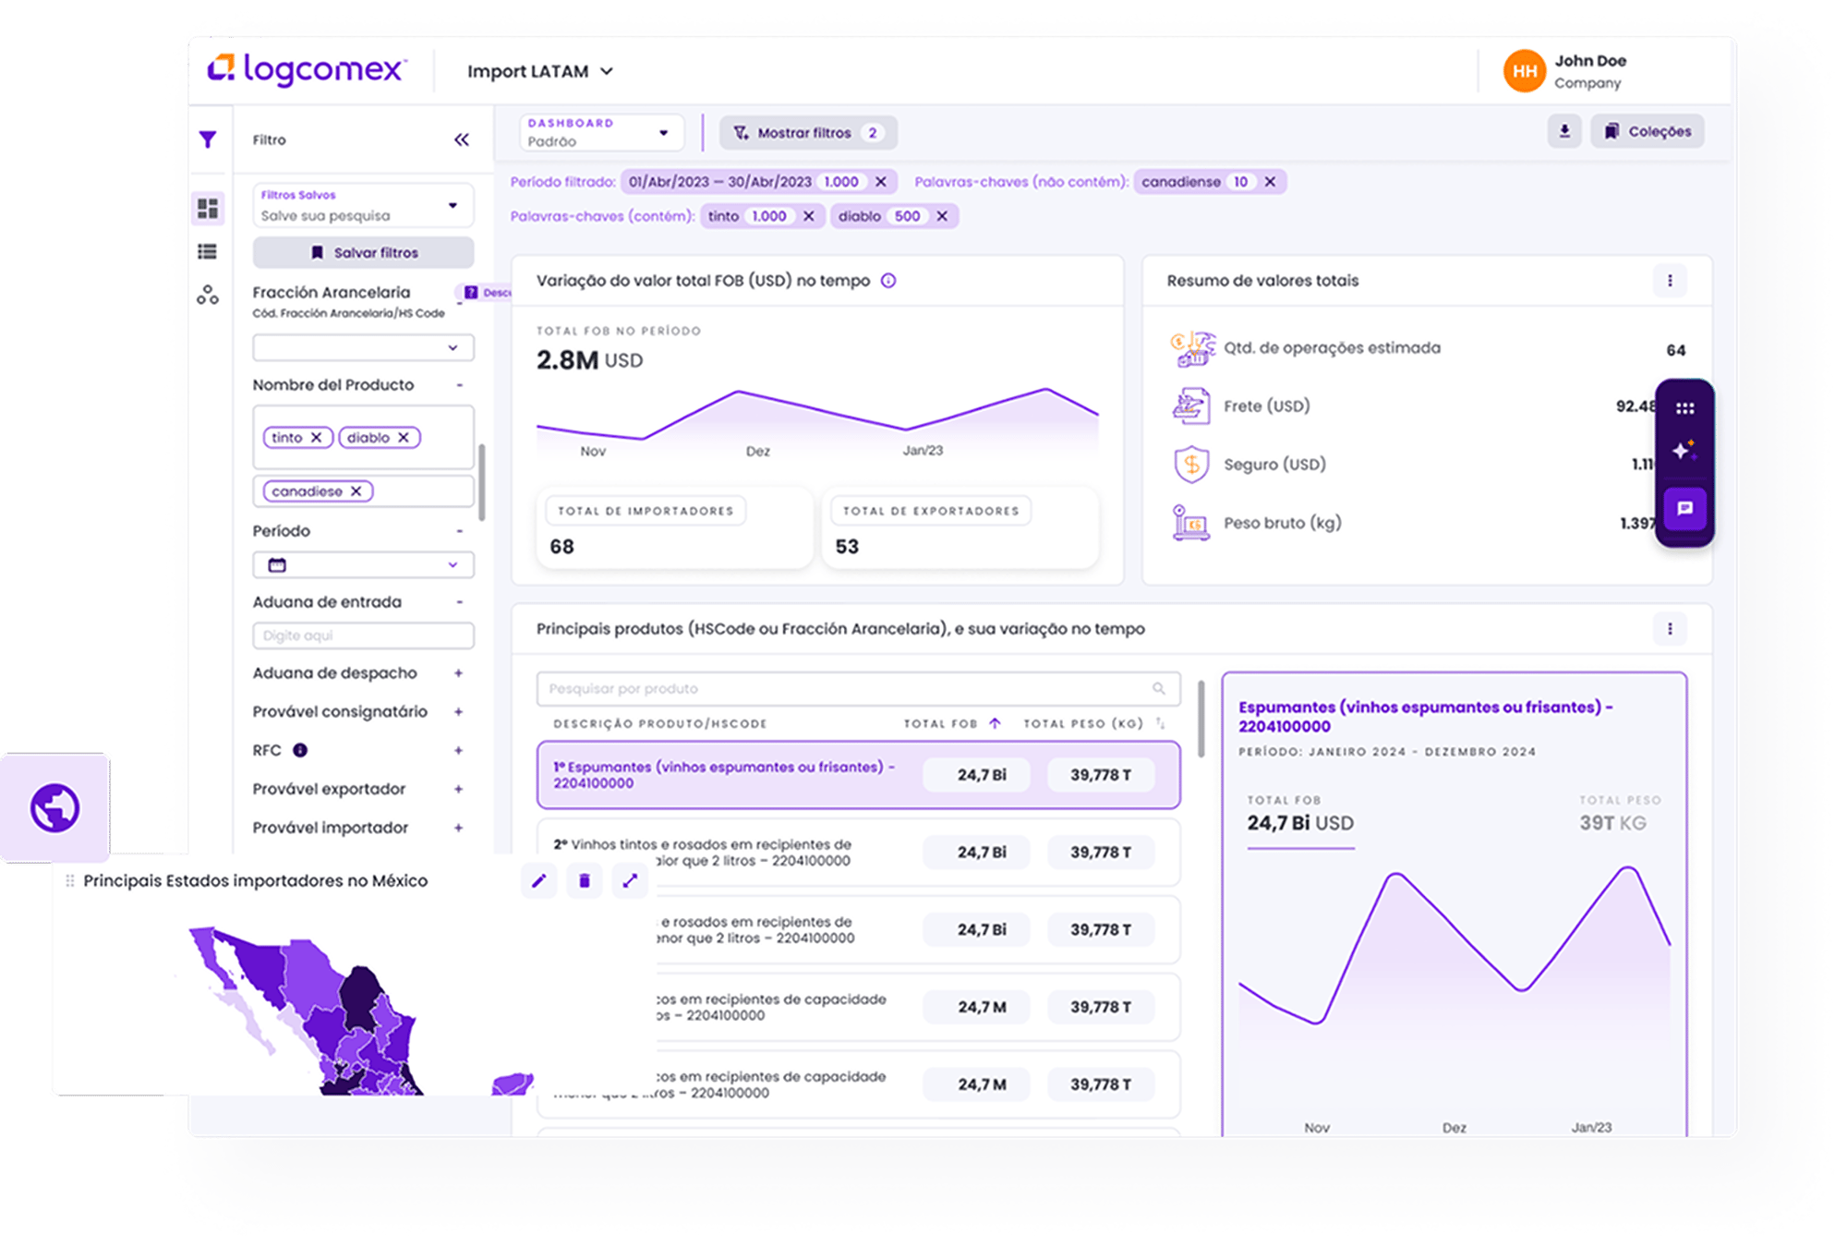The height and width of the screenshot is (1247, 1847).
Task: Click the filter panel scrollbar
Action: pyautogui.click(x=481, y=482)
